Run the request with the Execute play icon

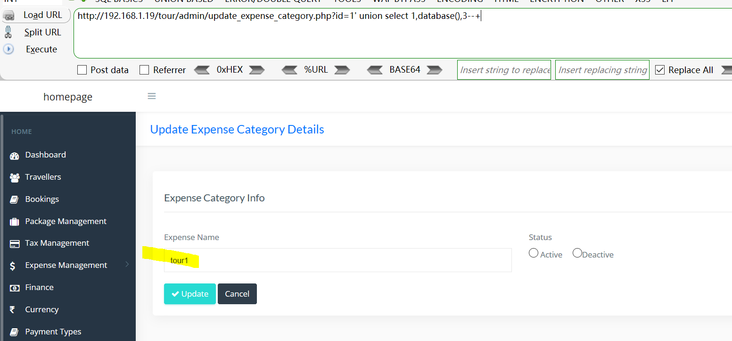[8, 49]
